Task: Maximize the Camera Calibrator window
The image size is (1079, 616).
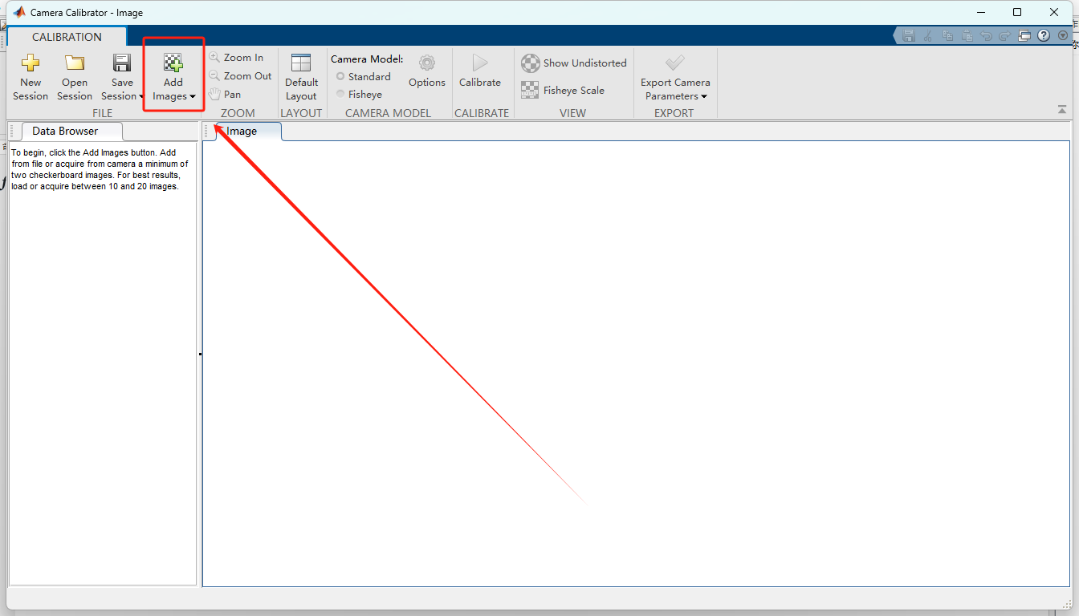Action: tap(1017, 12)
